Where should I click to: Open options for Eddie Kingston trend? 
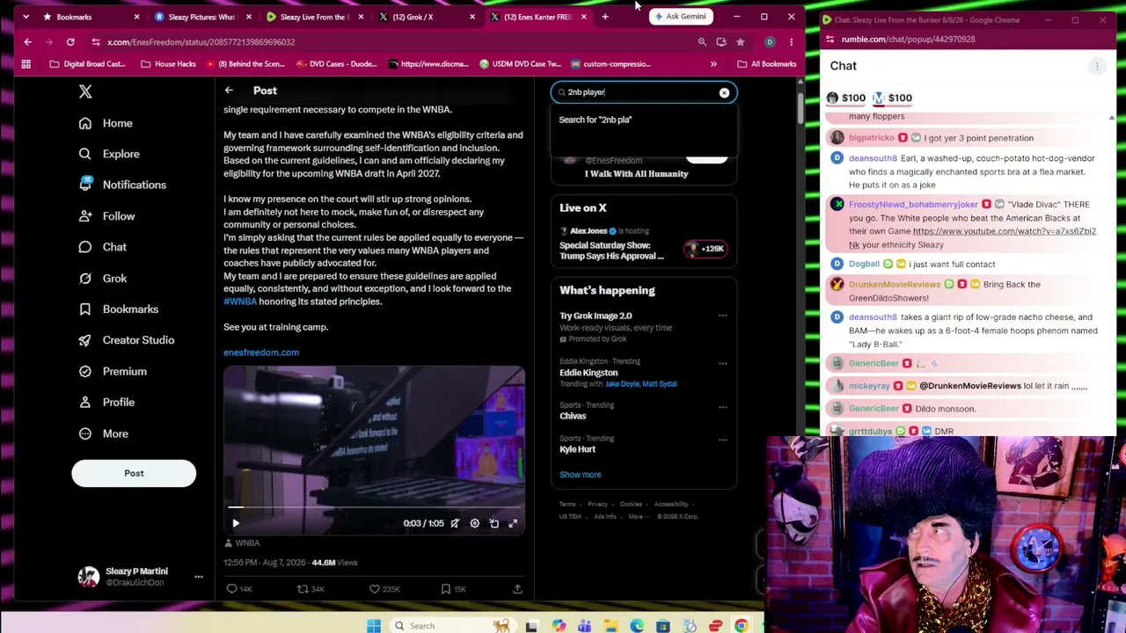tap(722, 362)
